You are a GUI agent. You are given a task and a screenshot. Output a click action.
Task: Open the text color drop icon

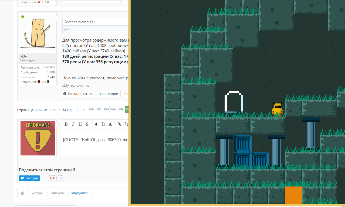pos(96,124)
